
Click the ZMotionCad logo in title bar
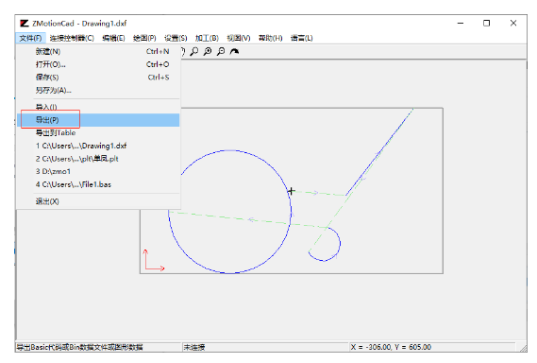coord(24,24)
